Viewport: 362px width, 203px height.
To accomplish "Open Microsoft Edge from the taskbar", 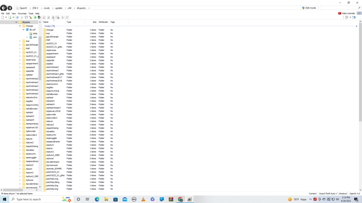I will point(97,199).
